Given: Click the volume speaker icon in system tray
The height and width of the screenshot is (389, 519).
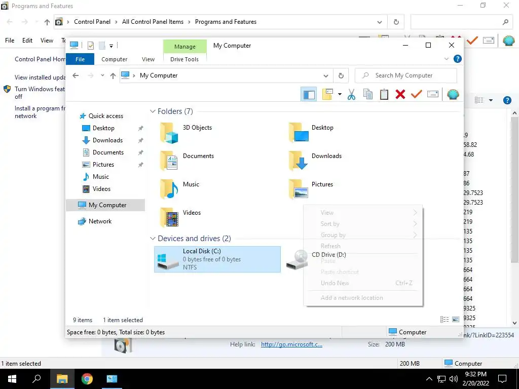Looking at the screenshot, I should pyautogui.click(x=454, y=379).
